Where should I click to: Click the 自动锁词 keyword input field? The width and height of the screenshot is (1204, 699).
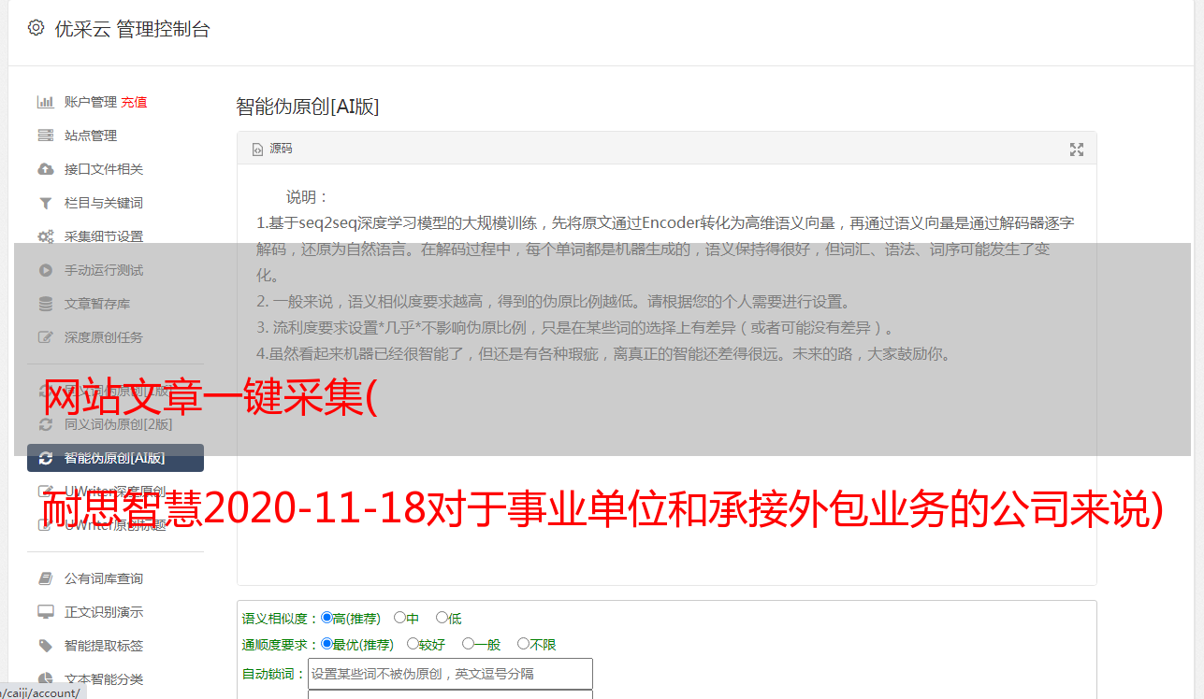450,674
